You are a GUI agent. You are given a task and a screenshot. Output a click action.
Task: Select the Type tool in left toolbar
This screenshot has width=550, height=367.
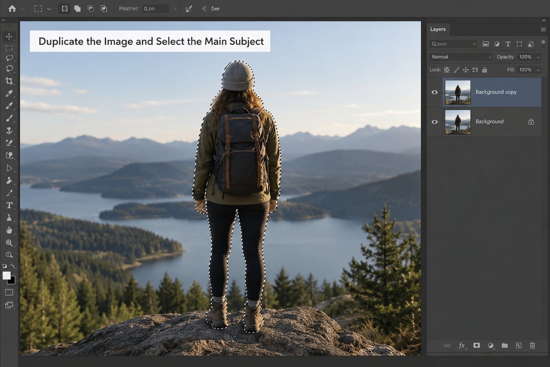pyautogui.click(x=9, y=205)
